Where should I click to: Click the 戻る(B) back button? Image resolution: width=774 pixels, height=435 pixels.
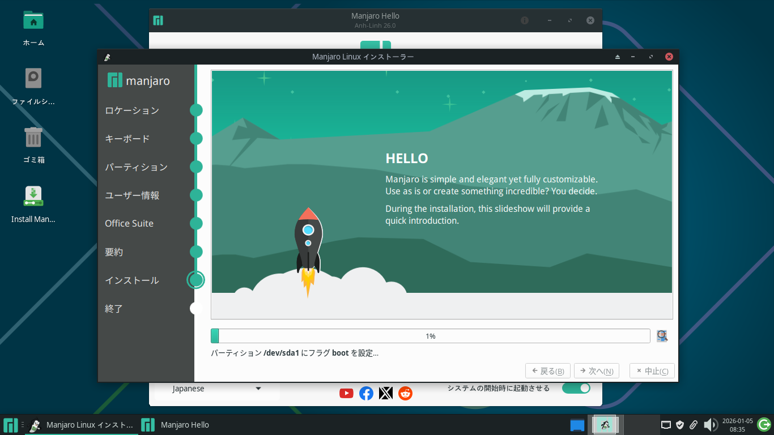(548, 371)
